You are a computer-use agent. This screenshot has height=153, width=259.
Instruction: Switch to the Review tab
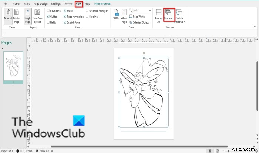pyautogui.click(x=68, y=4)
